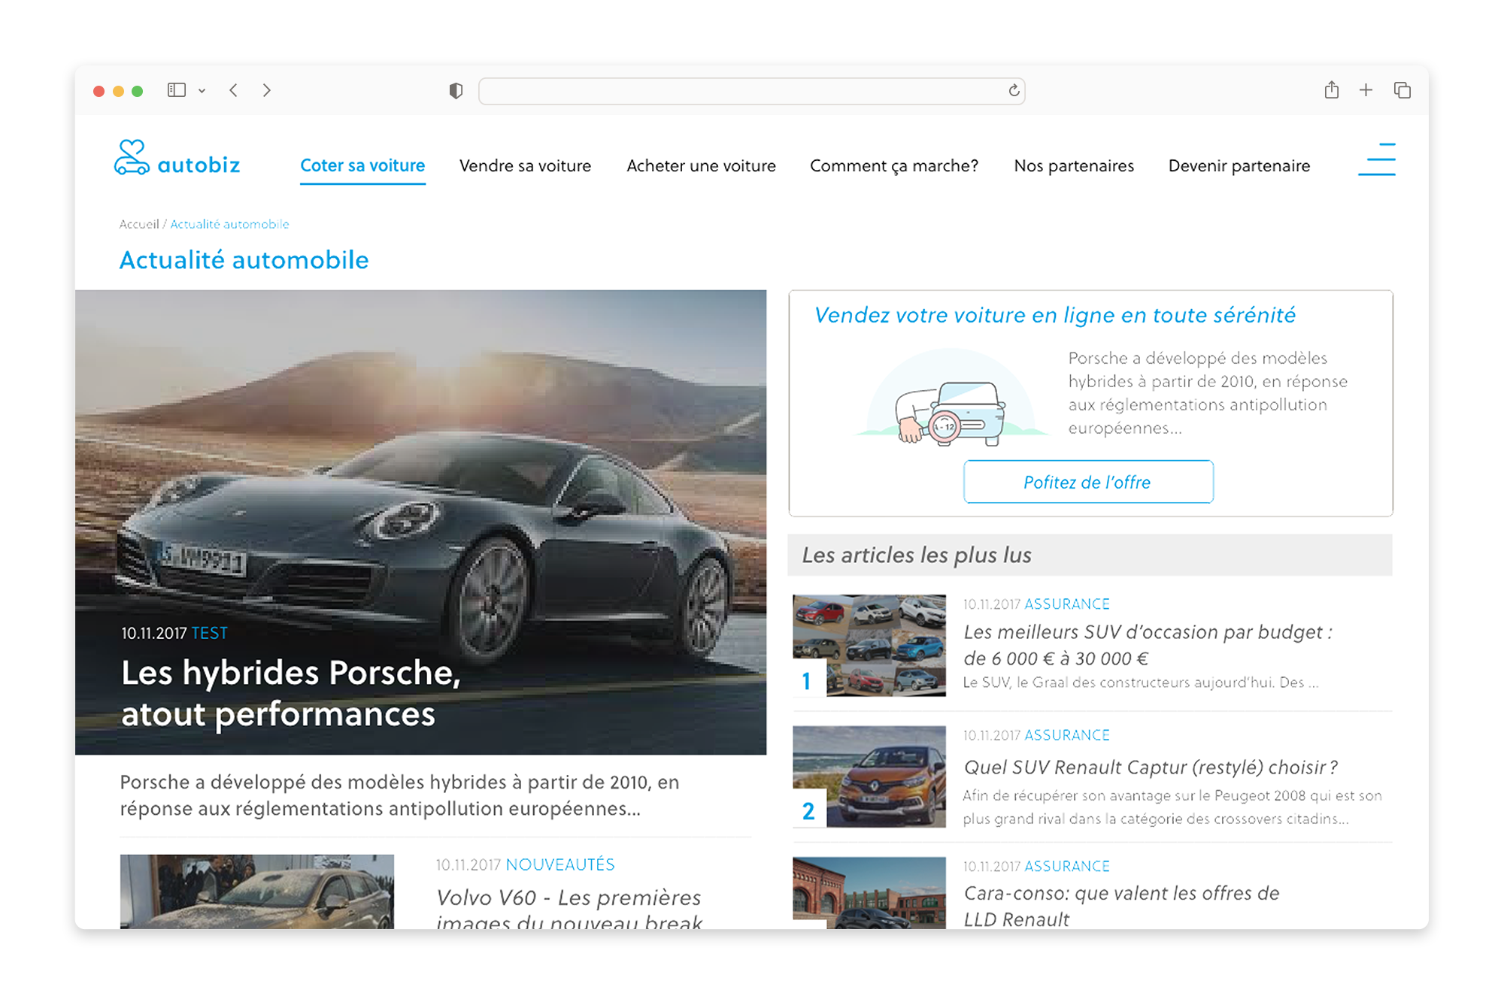This screenshot has height=1002, width=1504.
Task: Click the privacy shield icon
Action: [456, 91]
